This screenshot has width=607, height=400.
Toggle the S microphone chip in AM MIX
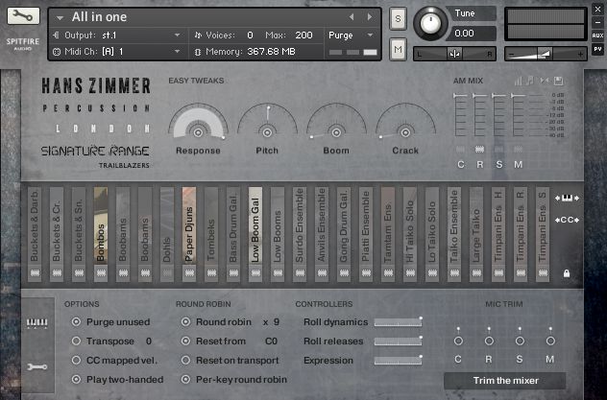[499, 150]
